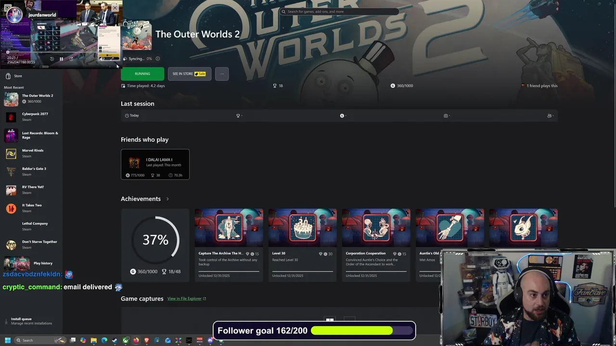Select Baldur's Gate 3 in the sidebar
Screen dimensions: 616x346
click(x=31, y=172)
